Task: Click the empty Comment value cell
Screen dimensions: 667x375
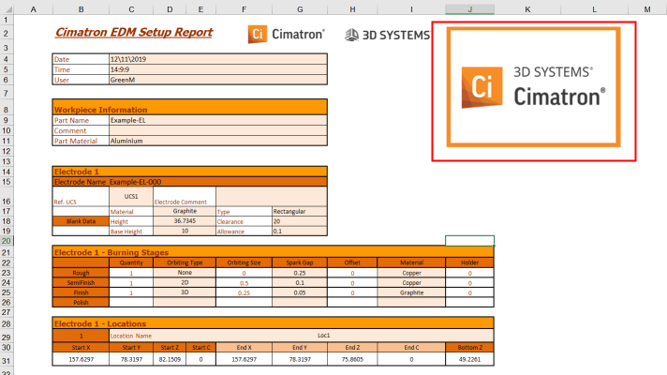Action: coord(218,130)
